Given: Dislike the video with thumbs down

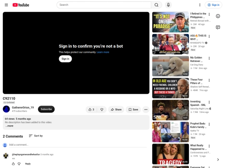Looking at the screenshot, I should (102, 110).
